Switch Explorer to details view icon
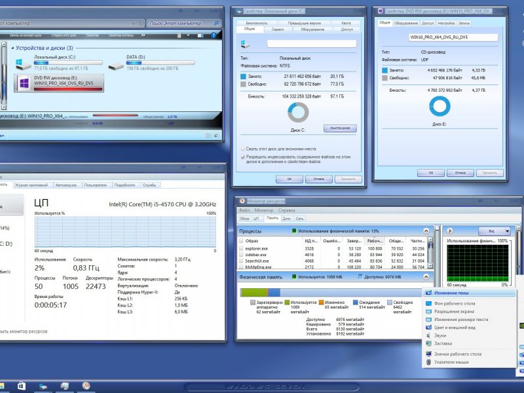Screen dimensions: 524x393 (x=208, y=136)
